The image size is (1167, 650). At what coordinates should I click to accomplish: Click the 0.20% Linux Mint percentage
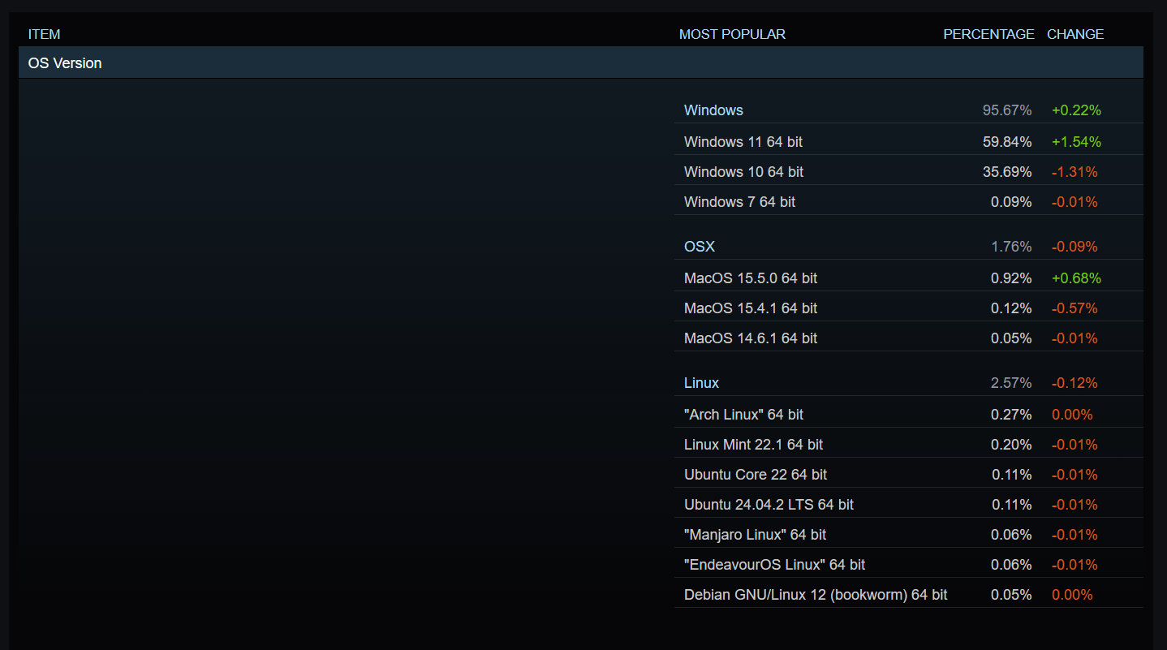[1011, 445]
